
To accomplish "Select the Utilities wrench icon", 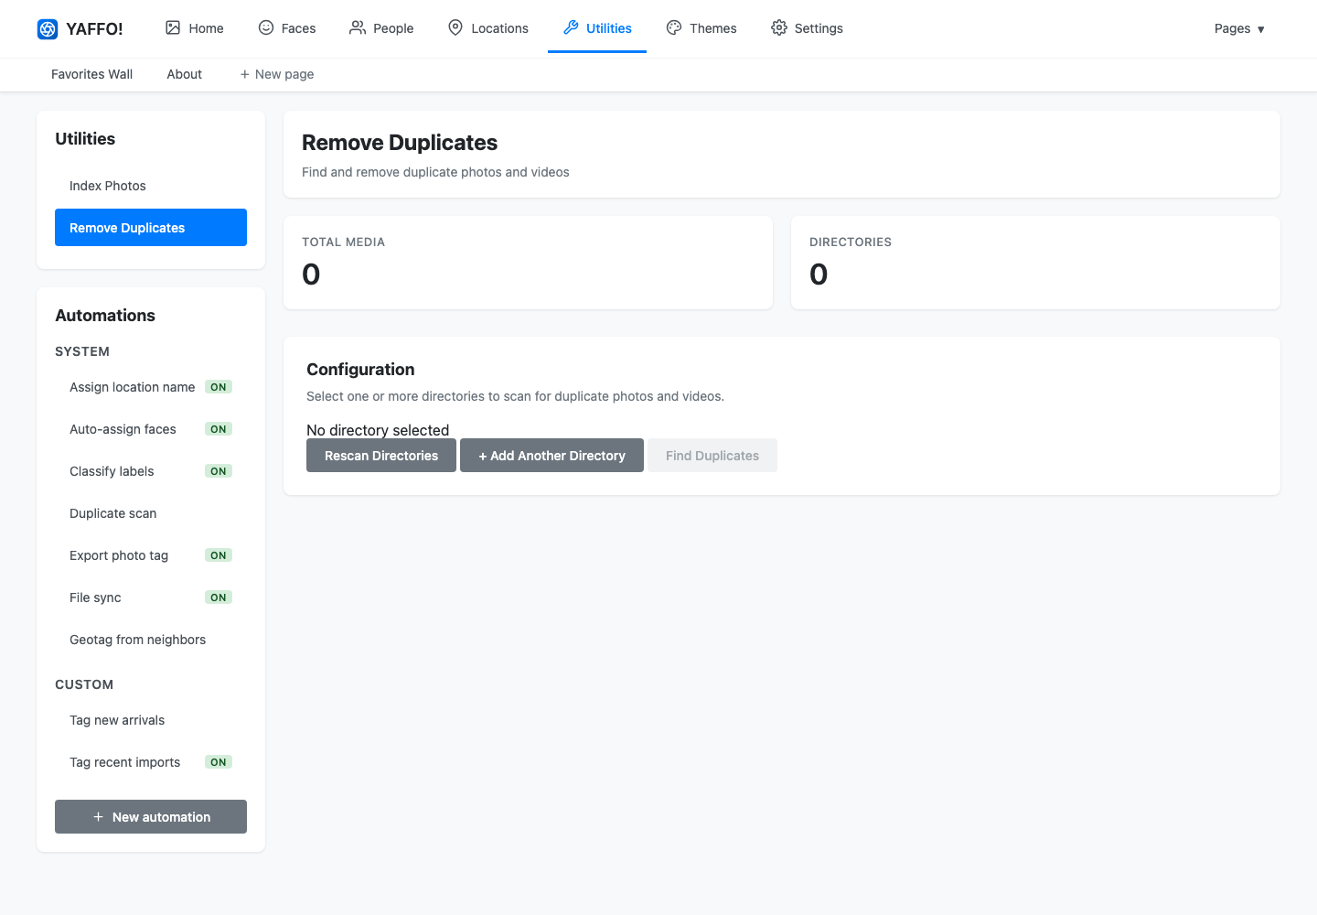I will tap(571, 27).
